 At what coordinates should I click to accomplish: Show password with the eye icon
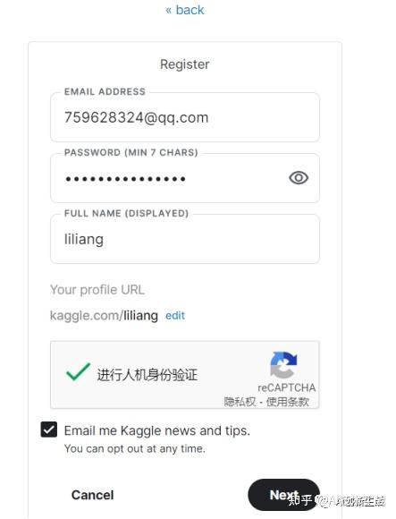pyautogui.click(x=299, y=178)
